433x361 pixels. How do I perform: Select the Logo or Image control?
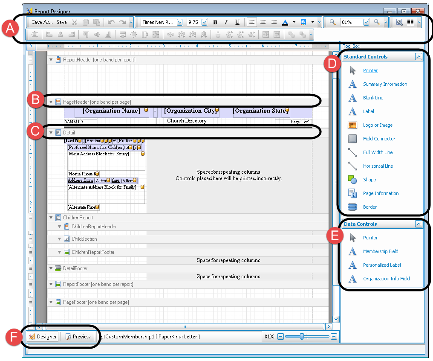coord(378,125)
